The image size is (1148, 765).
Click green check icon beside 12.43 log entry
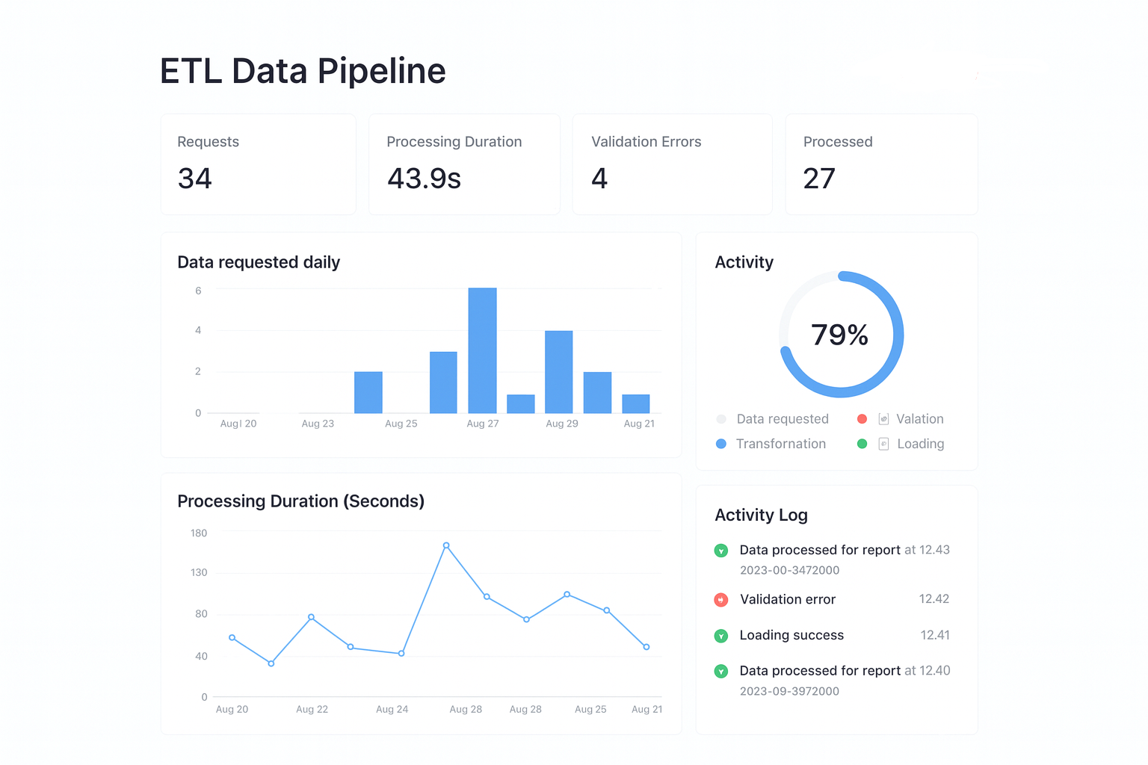tap(721, 551)
